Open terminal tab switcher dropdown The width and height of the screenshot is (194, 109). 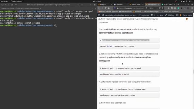pos(4,5)
